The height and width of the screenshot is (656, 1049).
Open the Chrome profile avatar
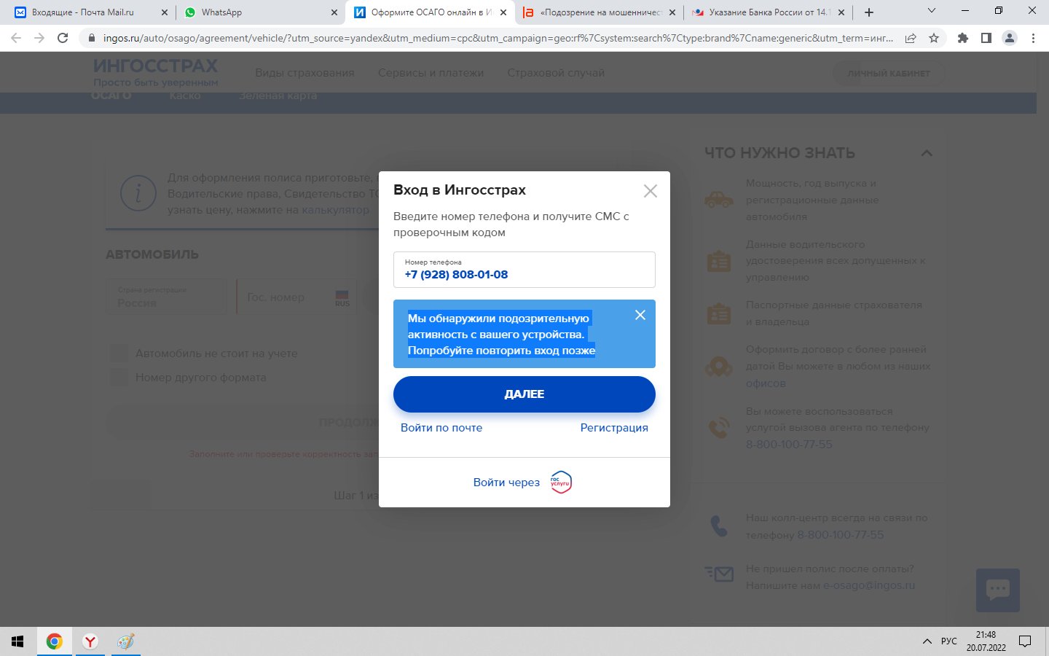tap(1010, 38)
